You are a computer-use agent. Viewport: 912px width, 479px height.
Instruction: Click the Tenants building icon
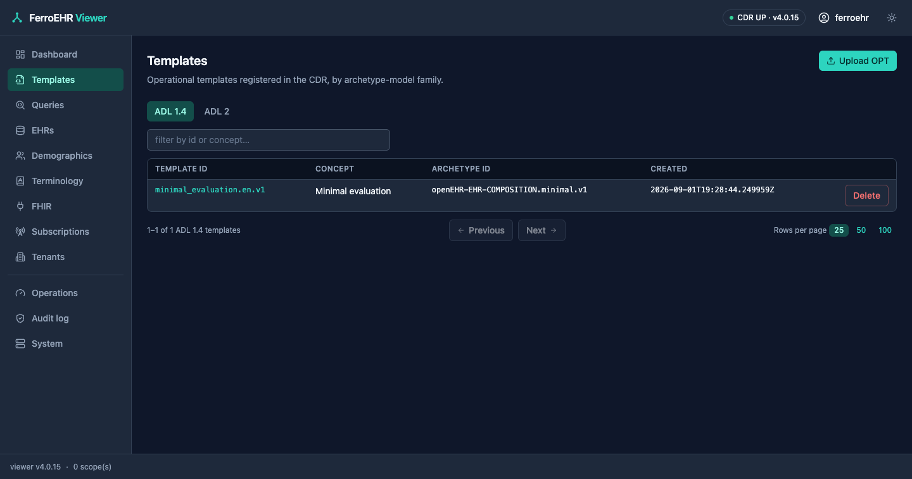pos(20,257)
